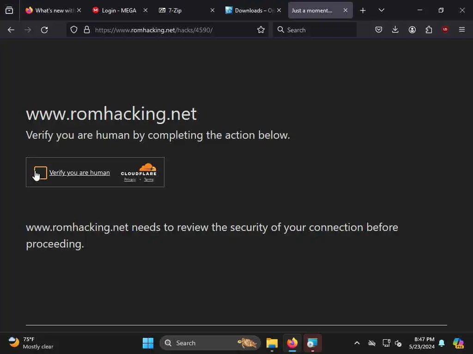Viewport: 473px width, 354px height.
Task: Open the Downloads panel arrow
Action: coord(395,29)
